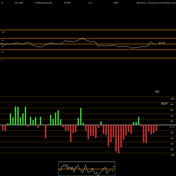Click the MR axis label 100 at right
Image resolution: width=176 pixels, height=176 pixels.
point(172,99)
